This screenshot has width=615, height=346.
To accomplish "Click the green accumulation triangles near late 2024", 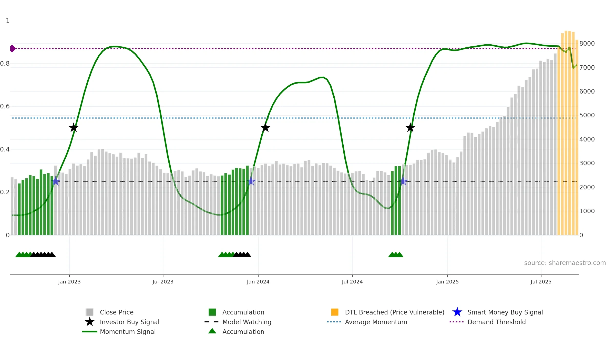I will click(x=396, y=255).
